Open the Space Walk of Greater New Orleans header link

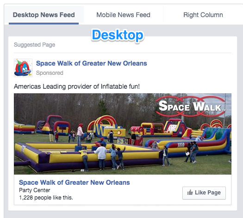click(92, 63)
